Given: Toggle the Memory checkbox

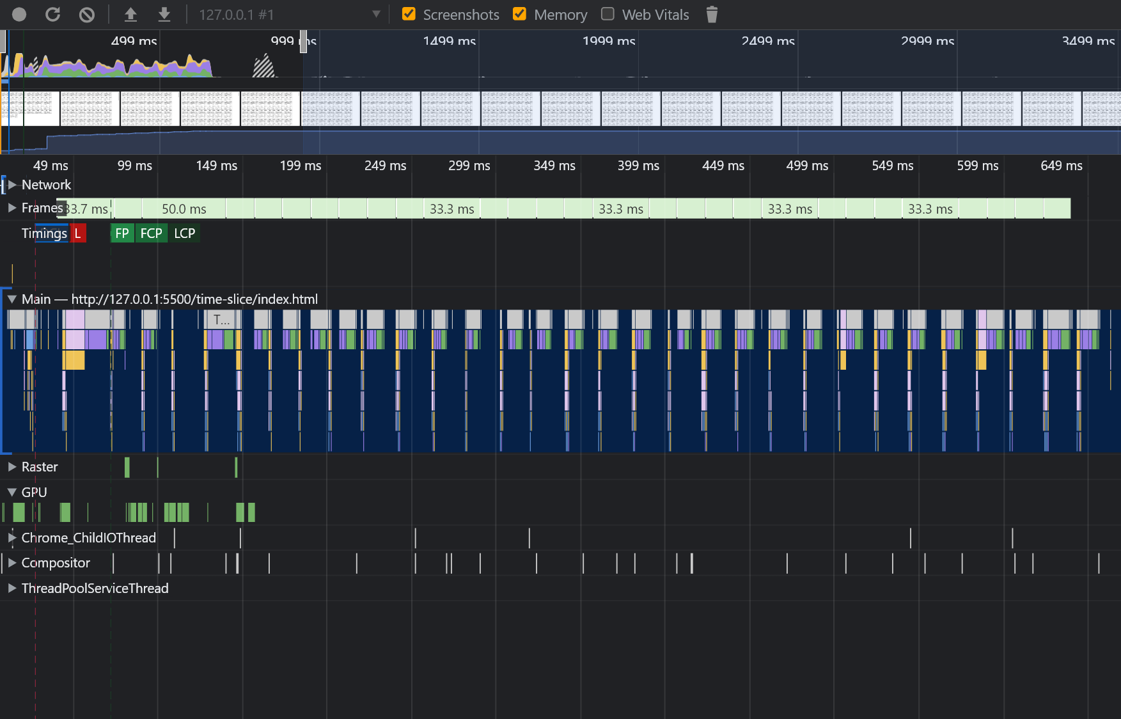Looking at the screenshot, I should point(520,13).
